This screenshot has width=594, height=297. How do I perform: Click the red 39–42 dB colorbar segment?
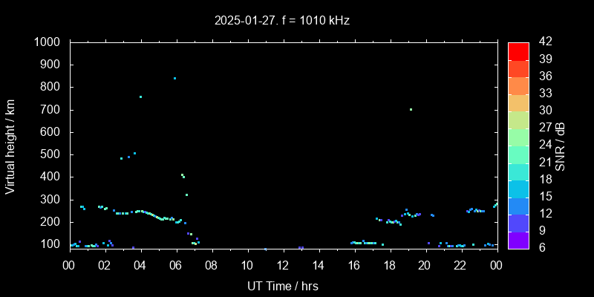point(518,50)
